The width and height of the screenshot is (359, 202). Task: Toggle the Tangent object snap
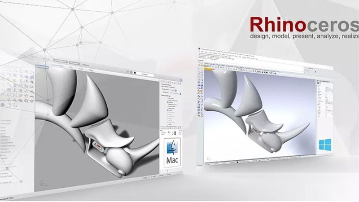[5, 149]
